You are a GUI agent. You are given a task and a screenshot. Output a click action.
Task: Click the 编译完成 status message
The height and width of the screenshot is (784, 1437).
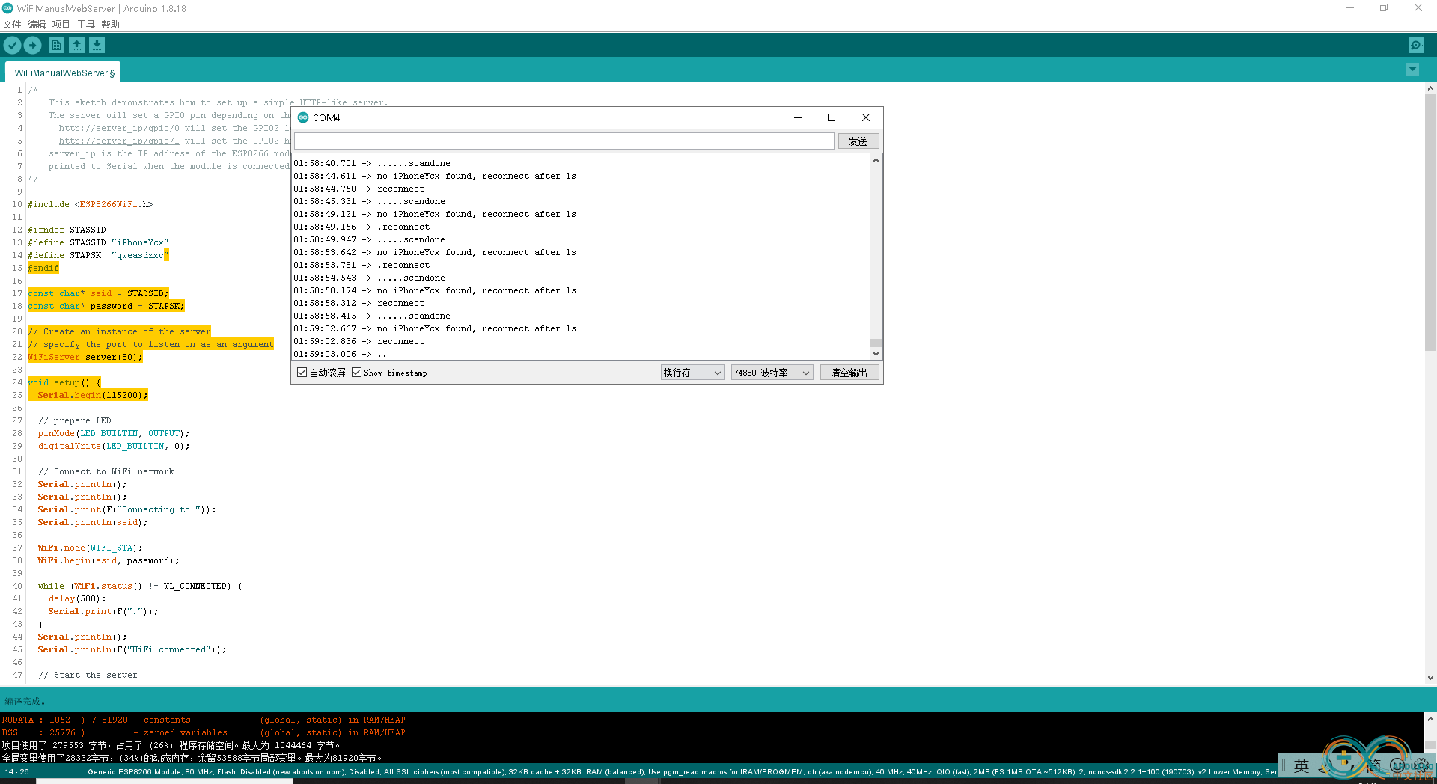coord(24,701)
